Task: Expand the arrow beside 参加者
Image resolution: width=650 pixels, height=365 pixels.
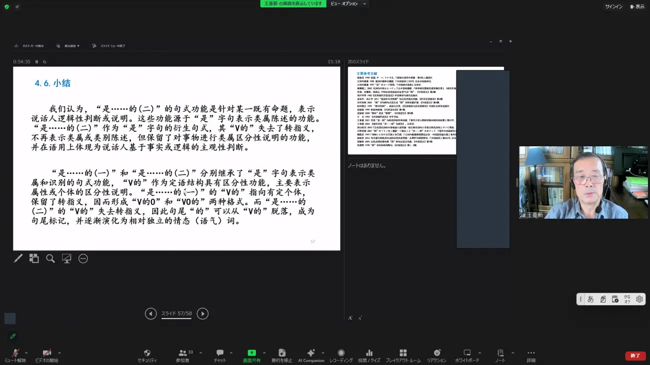Action: pyautogui.click(x=200, y=353)
